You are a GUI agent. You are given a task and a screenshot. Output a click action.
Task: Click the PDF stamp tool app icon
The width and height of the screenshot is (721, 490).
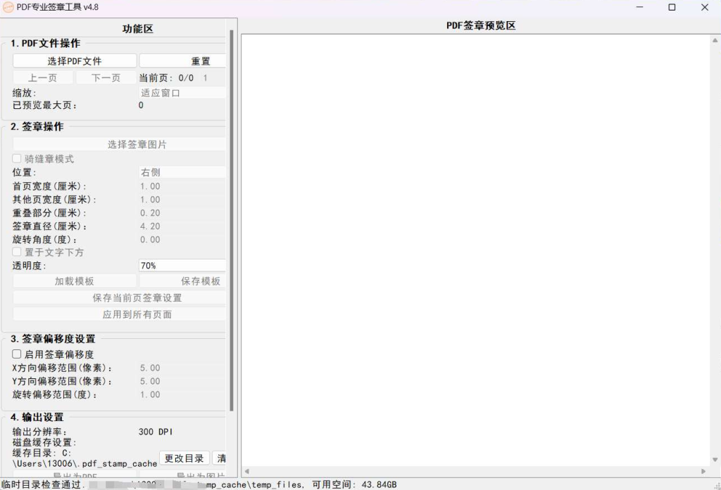coord(8,7)
